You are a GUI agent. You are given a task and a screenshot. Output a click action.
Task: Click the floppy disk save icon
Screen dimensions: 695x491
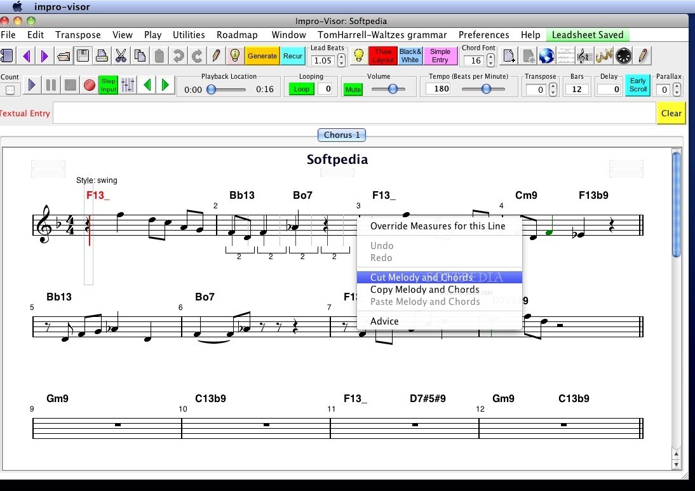[83, 56]
